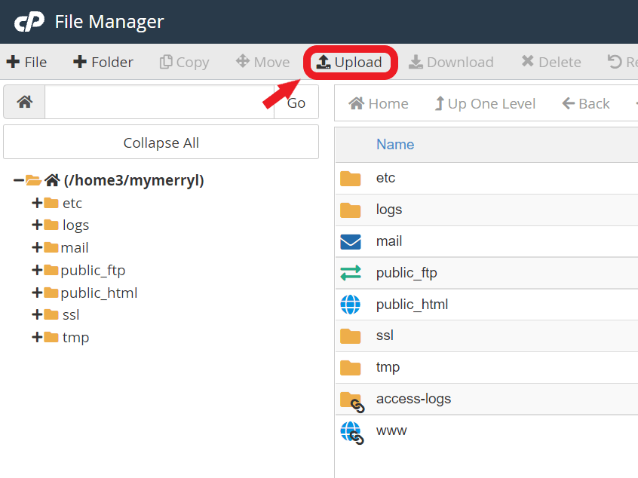Open the Upload dialog from the toolbar
638x478 pixels.
(x=349, y=63)
